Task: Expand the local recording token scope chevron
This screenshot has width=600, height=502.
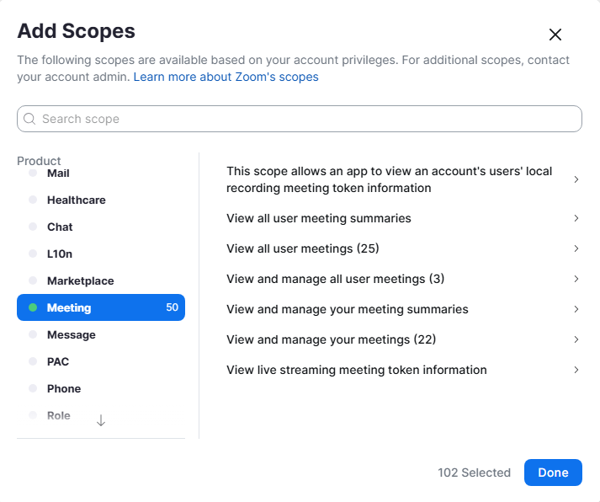Action: (576, 179)
